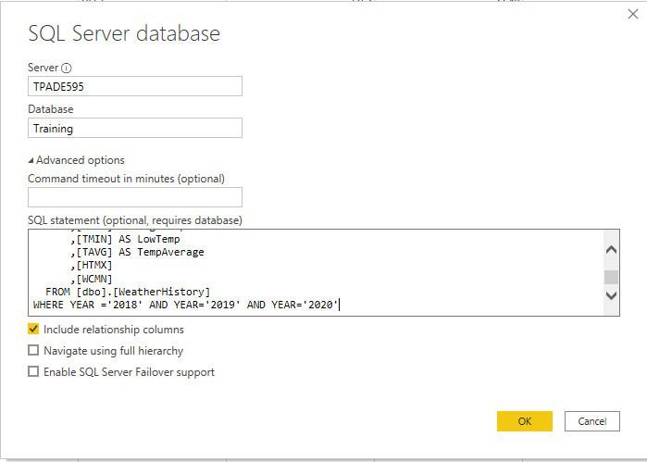Click inside the SQL statement text area
Image resolution: width=647 pixels, height=462 pixels.
coord(316,272)
